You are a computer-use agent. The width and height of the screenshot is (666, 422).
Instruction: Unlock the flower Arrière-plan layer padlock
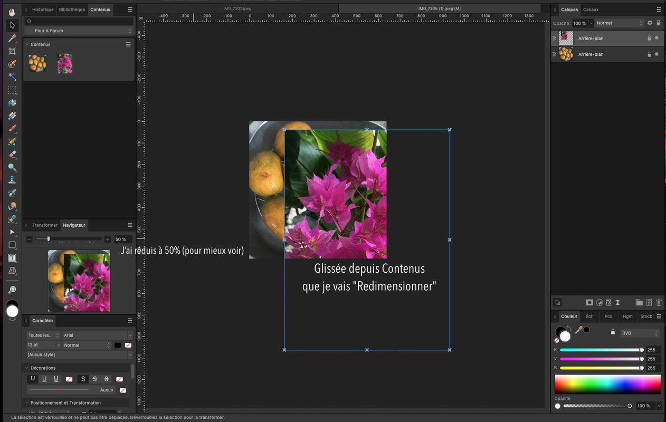pos(649,38)
